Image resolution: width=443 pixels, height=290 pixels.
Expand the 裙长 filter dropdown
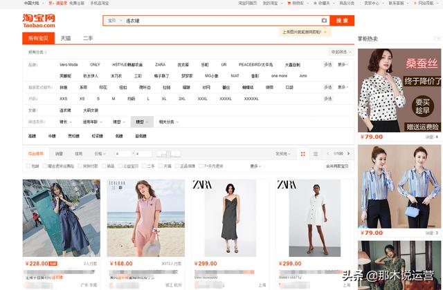point(66,122)
